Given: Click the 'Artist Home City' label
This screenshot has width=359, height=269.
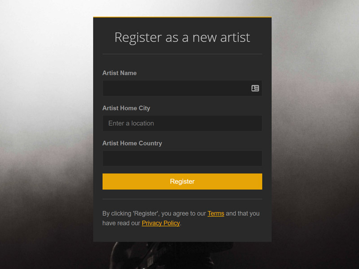Looking at the screenshot, I should (126, 108).
